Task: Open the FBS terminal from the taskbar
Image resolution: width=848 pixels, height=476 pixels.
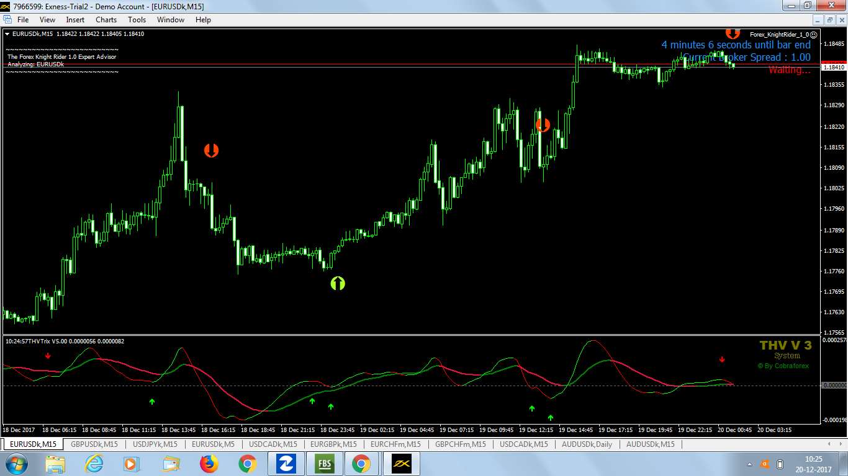Action: pyautogui.click(x=323, y=464)
